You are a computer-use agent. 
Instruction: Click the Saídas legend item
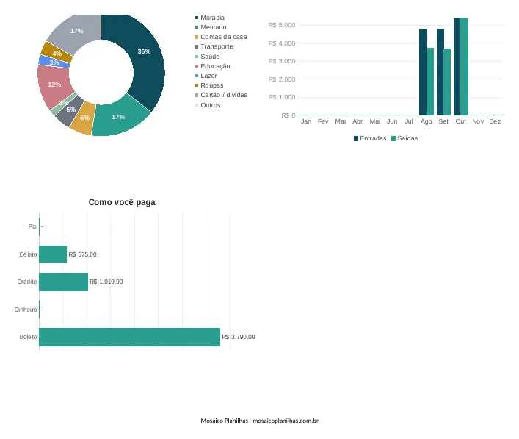click(x=404, y=138)
